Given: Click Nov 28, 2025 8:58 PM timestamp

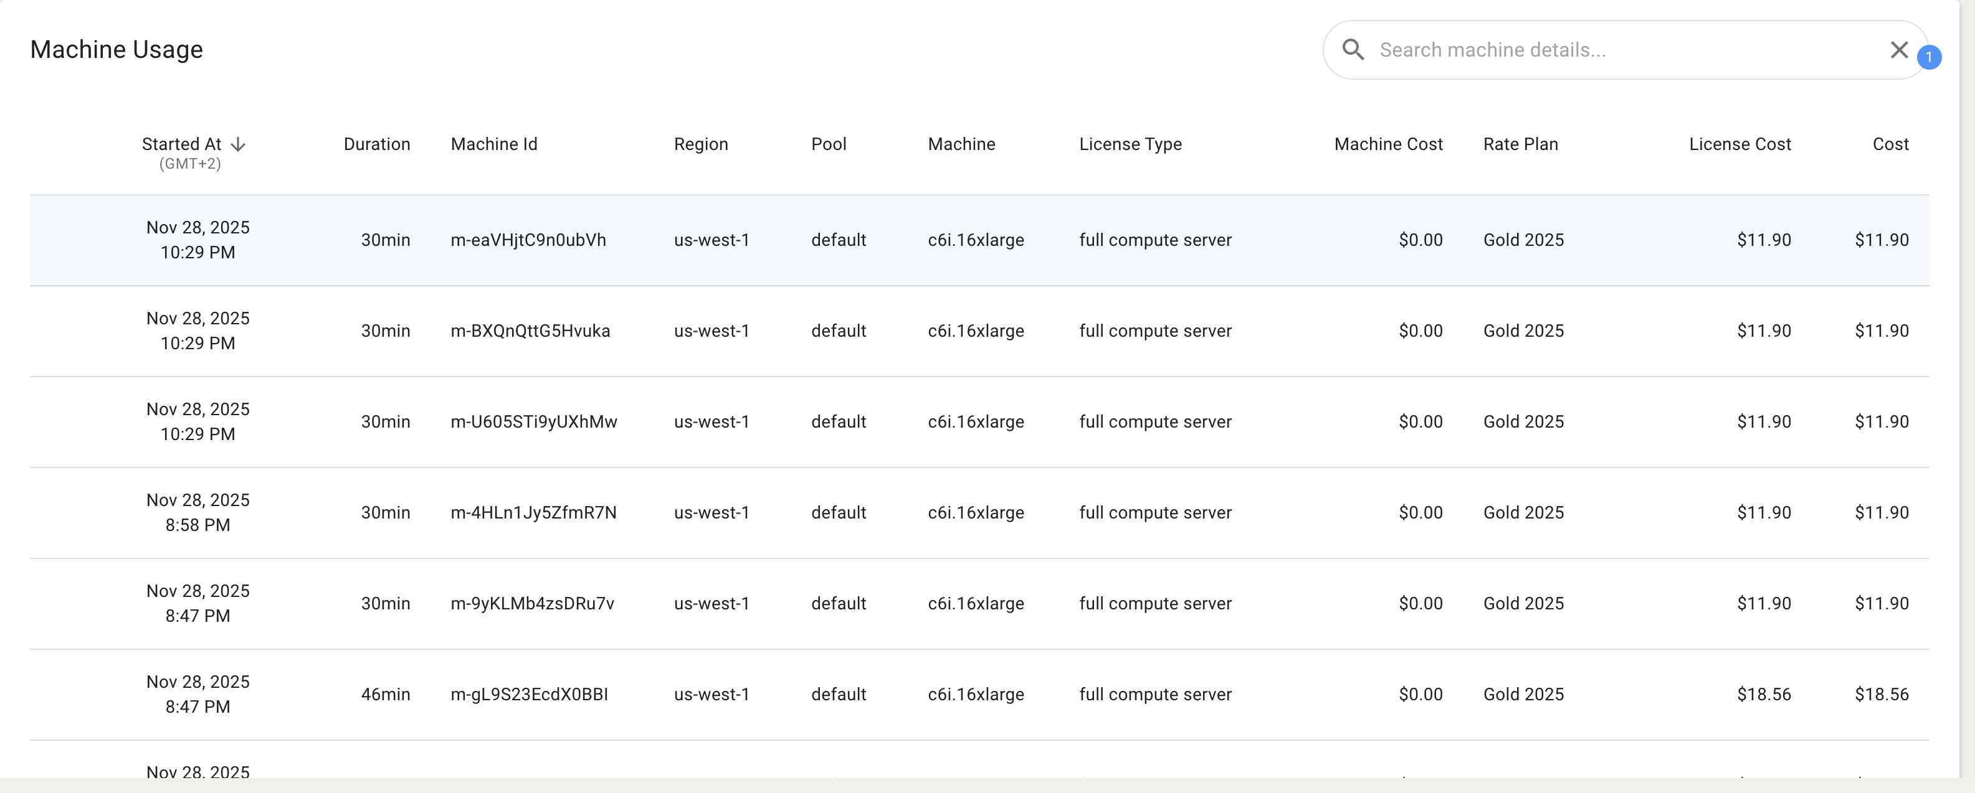Looking at the screenshot, I should coord(197,512).
